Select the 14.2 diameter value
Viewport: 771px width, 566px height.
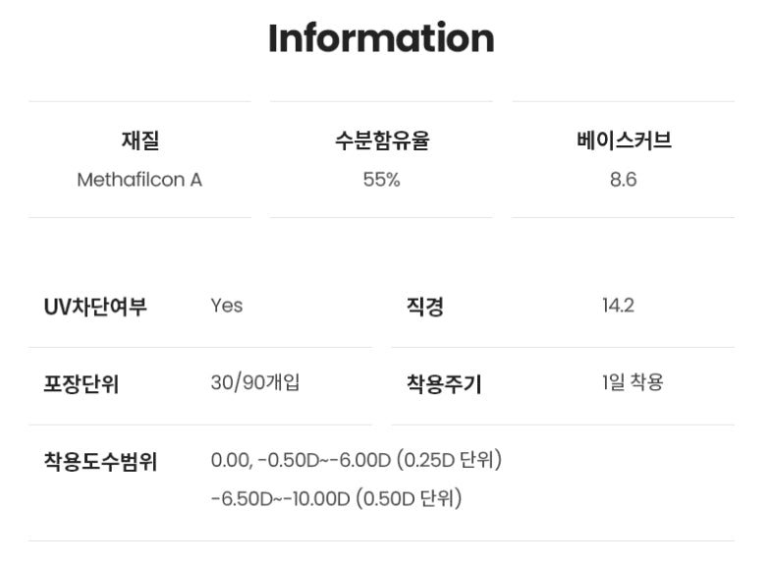pos(618,306)
